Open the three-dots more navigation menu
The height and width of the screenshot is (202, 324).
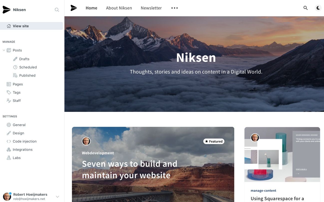[174, 8]
